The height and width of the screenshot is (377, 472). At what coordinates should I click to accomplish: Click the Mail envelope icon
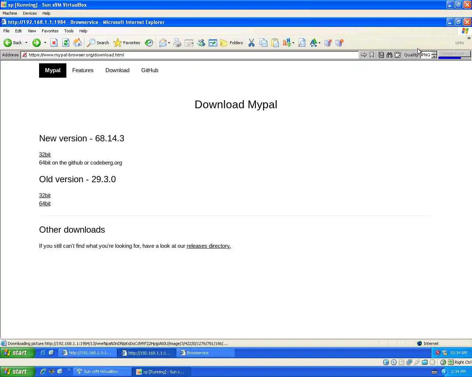click(x=163, y=43)
